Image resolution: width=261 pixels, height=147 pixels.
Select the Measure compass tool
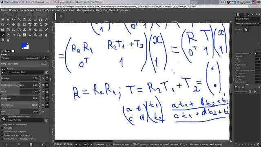(8, 24)
